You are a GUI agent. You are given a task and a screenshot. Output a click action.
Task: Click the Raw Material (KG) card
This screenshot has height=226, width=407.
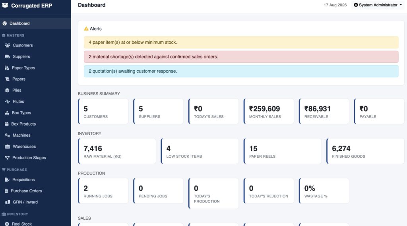(x=117, y=151)
